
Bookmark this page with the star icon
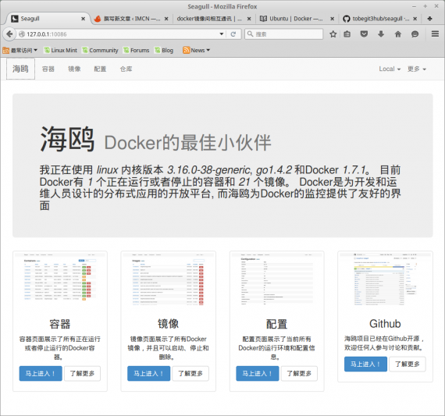(x=333, y=34)
